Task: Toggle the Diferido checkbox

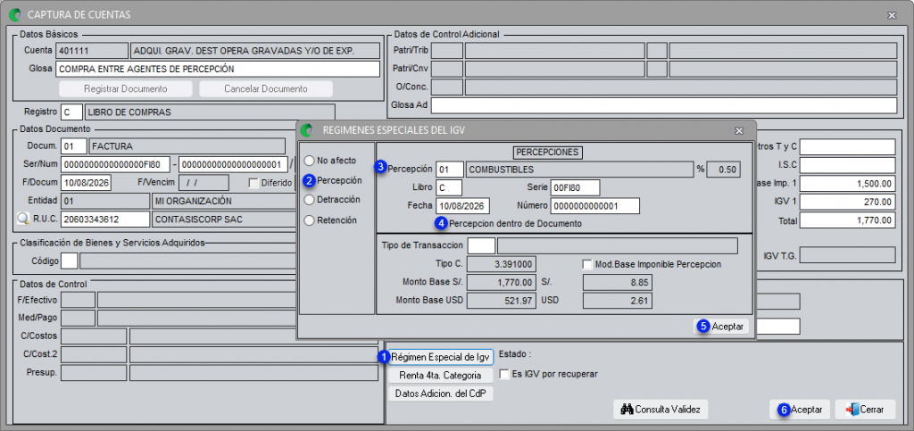Action: (x=253, y=183)
